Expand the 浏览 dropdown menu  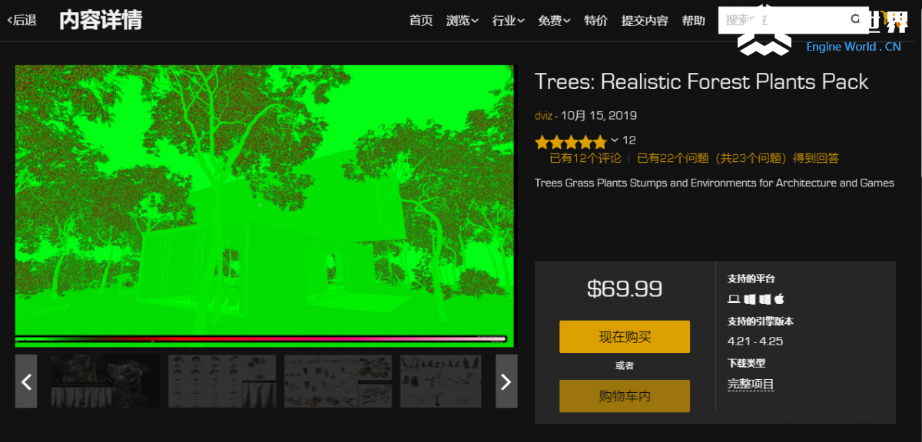[462, 21]
